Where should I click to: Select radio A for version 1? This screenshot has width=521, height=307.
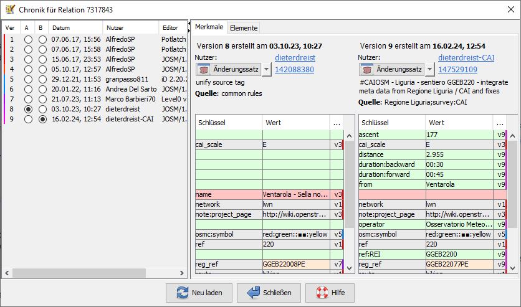pos(28,39)
